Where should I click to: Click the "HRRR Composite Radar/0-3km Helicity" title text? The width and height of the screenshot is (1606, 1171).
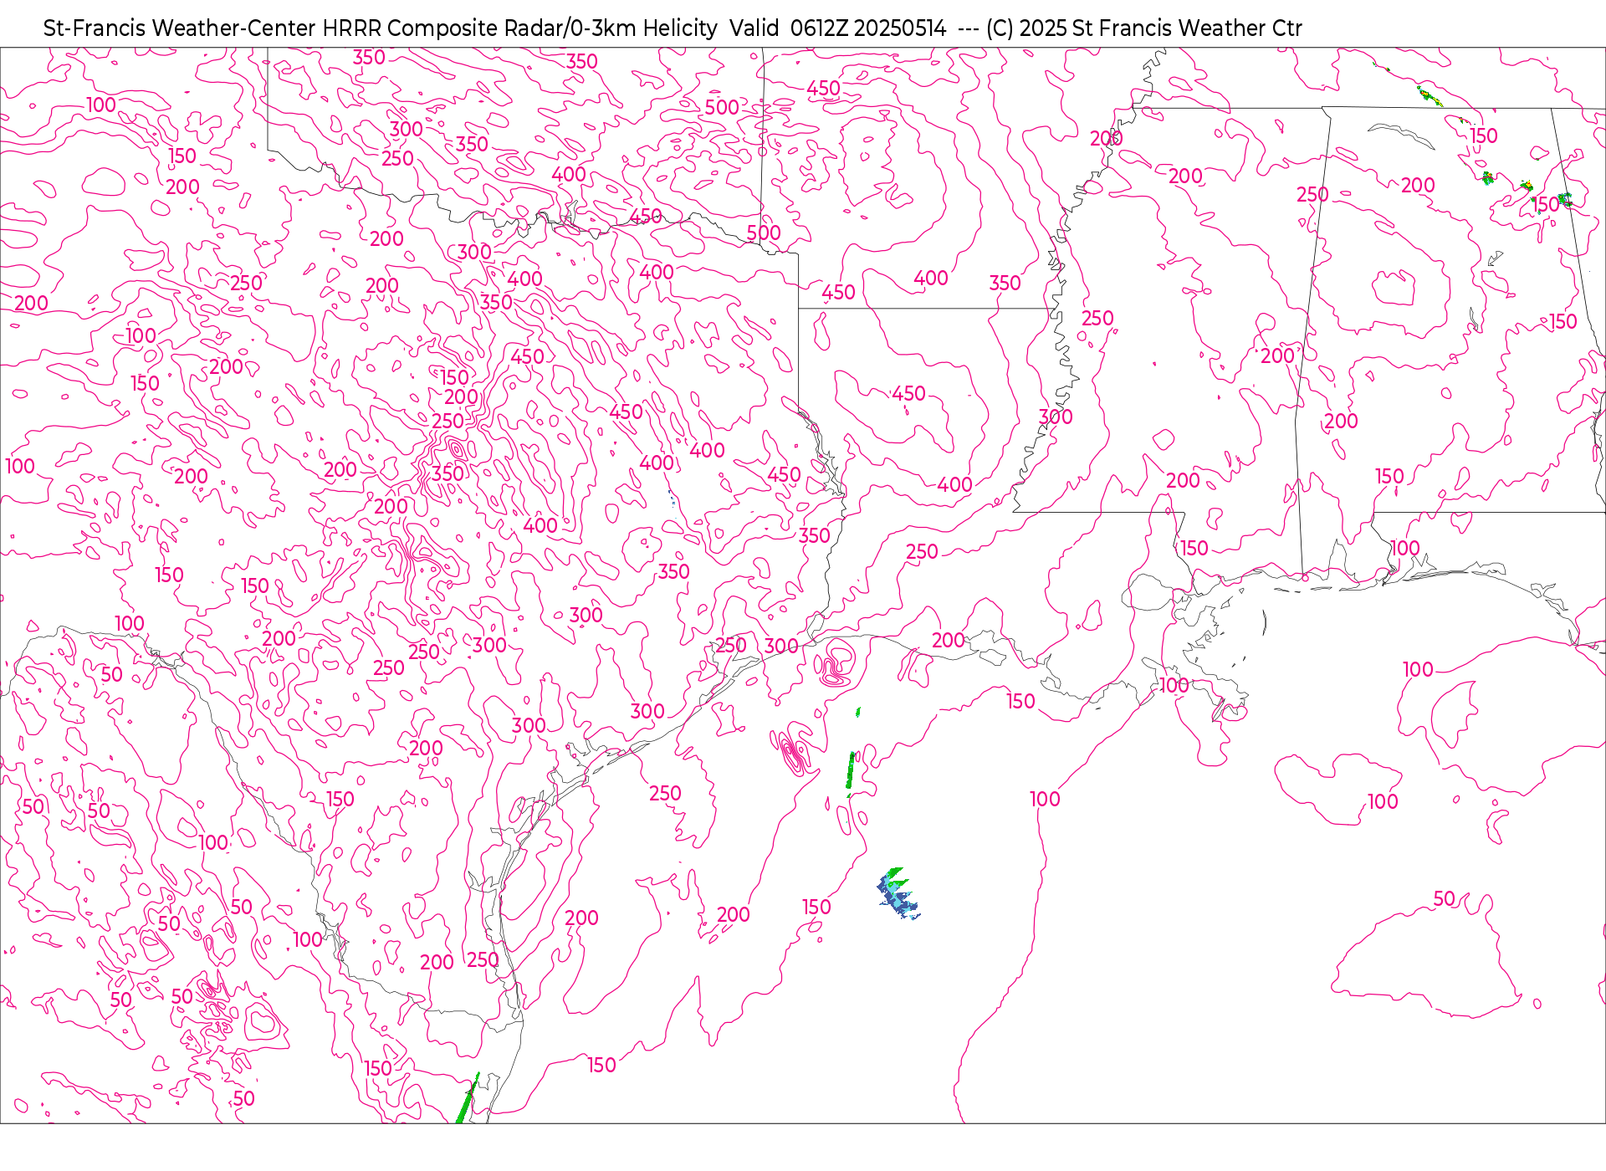click(519, 28)
